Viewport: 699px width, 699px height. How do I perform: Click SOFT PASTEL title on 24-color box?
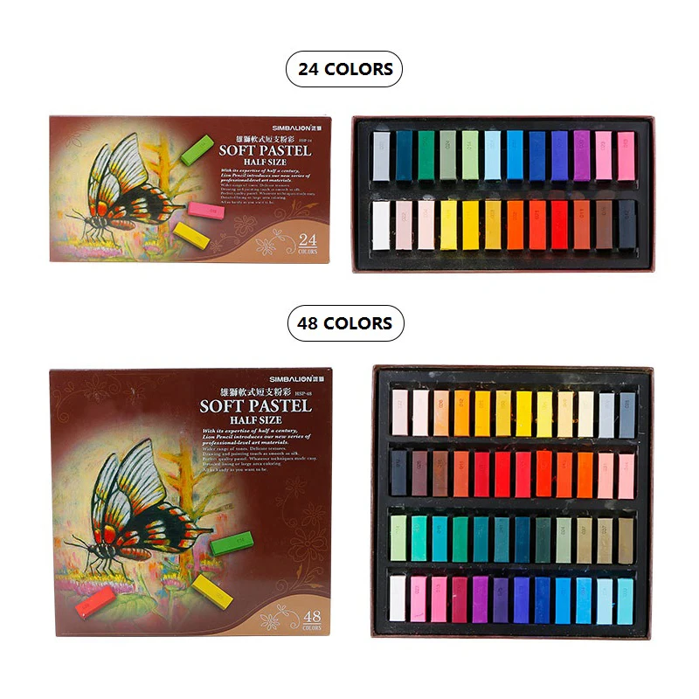point(265,150)
